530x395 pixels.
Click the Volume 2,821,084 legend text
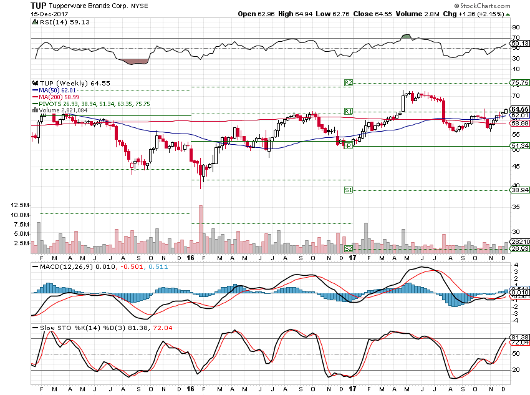63,110
